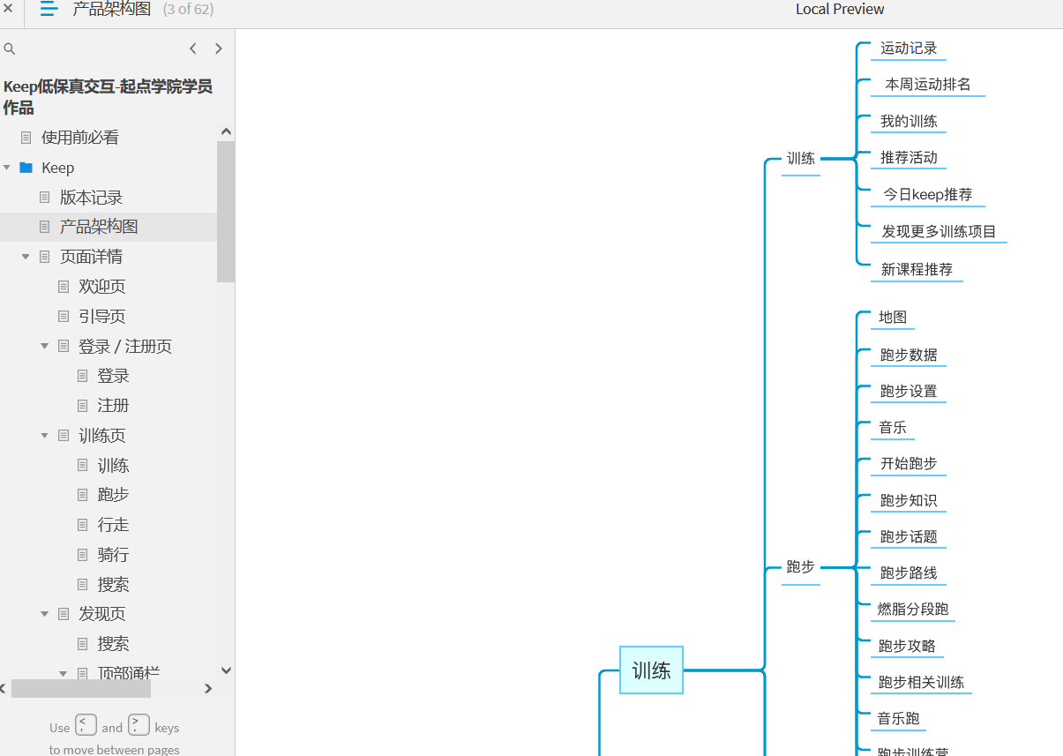This screenshot has width=1063, height=756.
Task: Open the 训练 page in the sidebar tree
Action: point(113,465)
